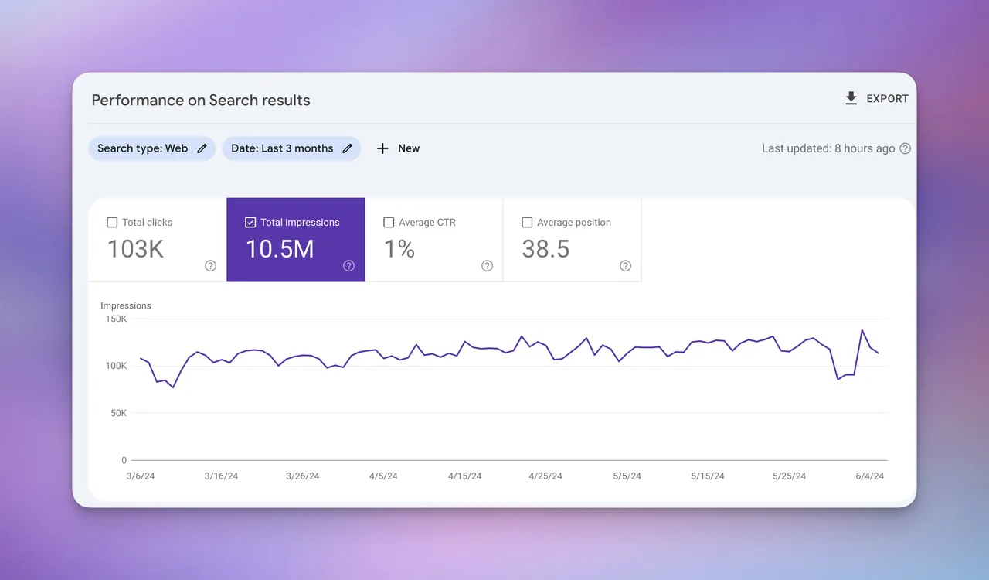Image resolution: width=989 pixels, height=580 pixels.
Task: Click the 3/6/24 date axis label
Action: tap(141, 476)
